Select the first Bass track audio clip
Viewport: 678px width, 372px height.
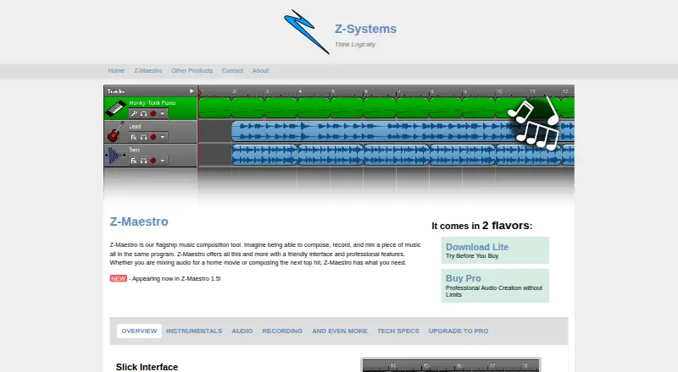pyautogui.click(x=264, y=155)
